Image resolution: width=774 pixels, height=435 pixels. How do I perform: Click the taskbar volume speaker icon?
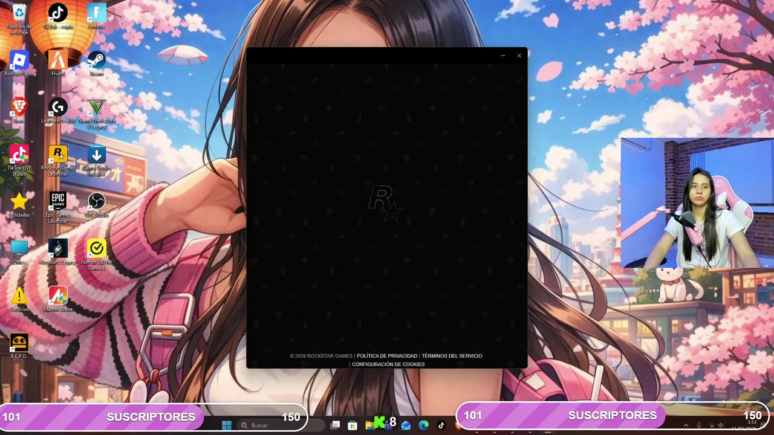tap(720, 426)
